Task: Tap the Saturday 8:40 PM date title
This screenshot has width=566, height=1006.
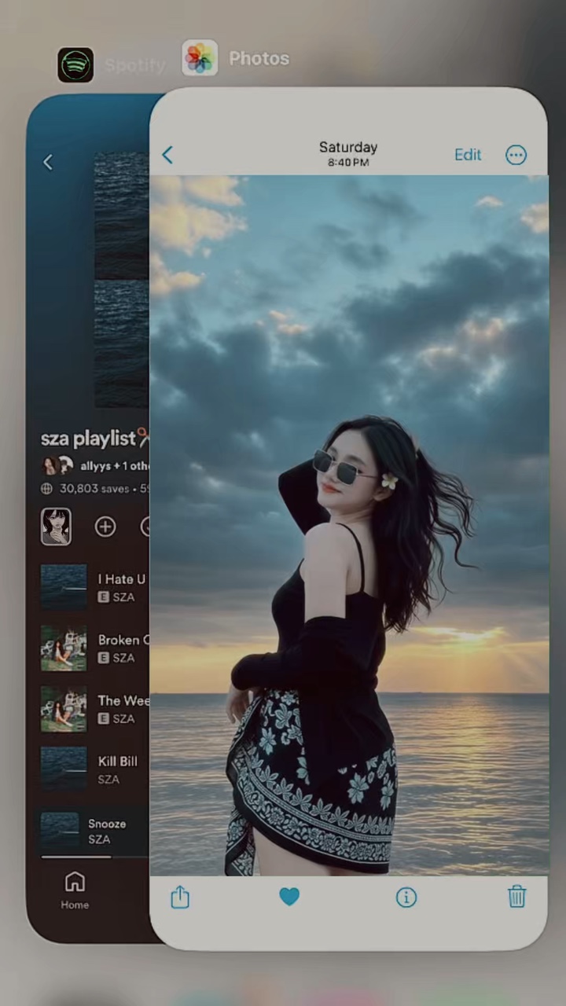Action: click(348, 154)
